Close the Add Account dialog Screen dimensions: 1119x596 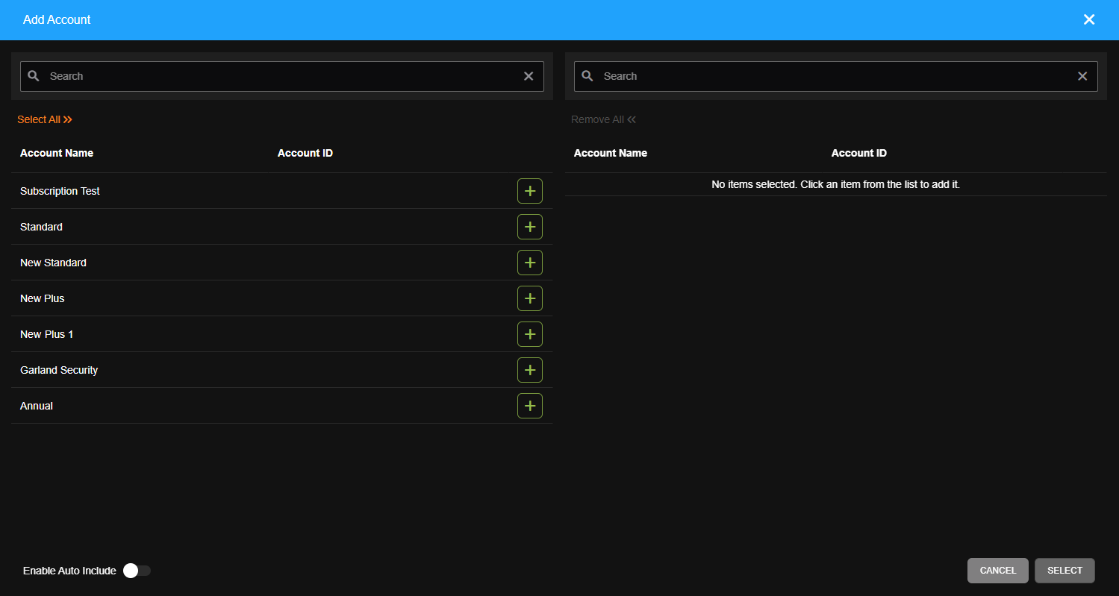[1088, 19]
